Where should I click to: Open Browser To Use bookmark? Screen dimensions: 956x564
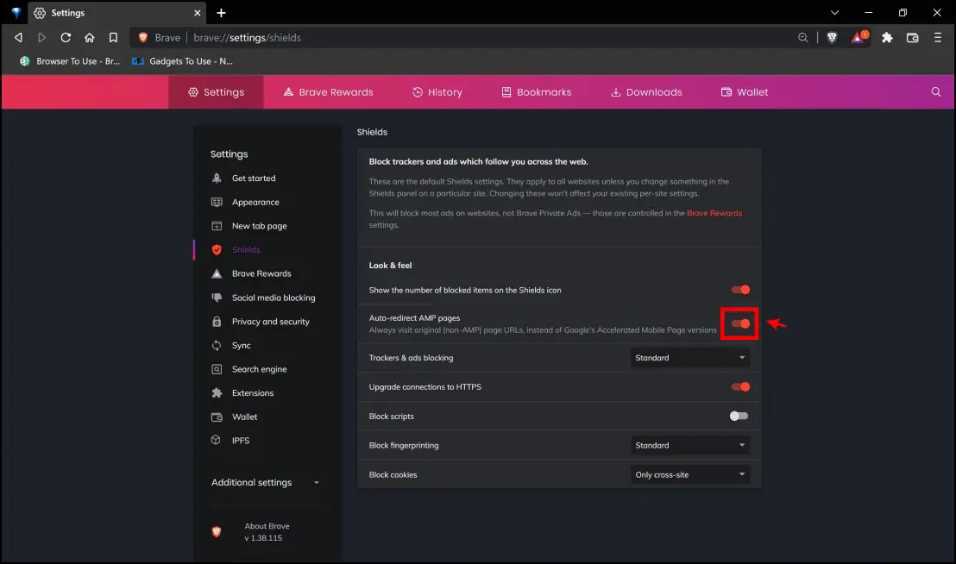(70, 61)
